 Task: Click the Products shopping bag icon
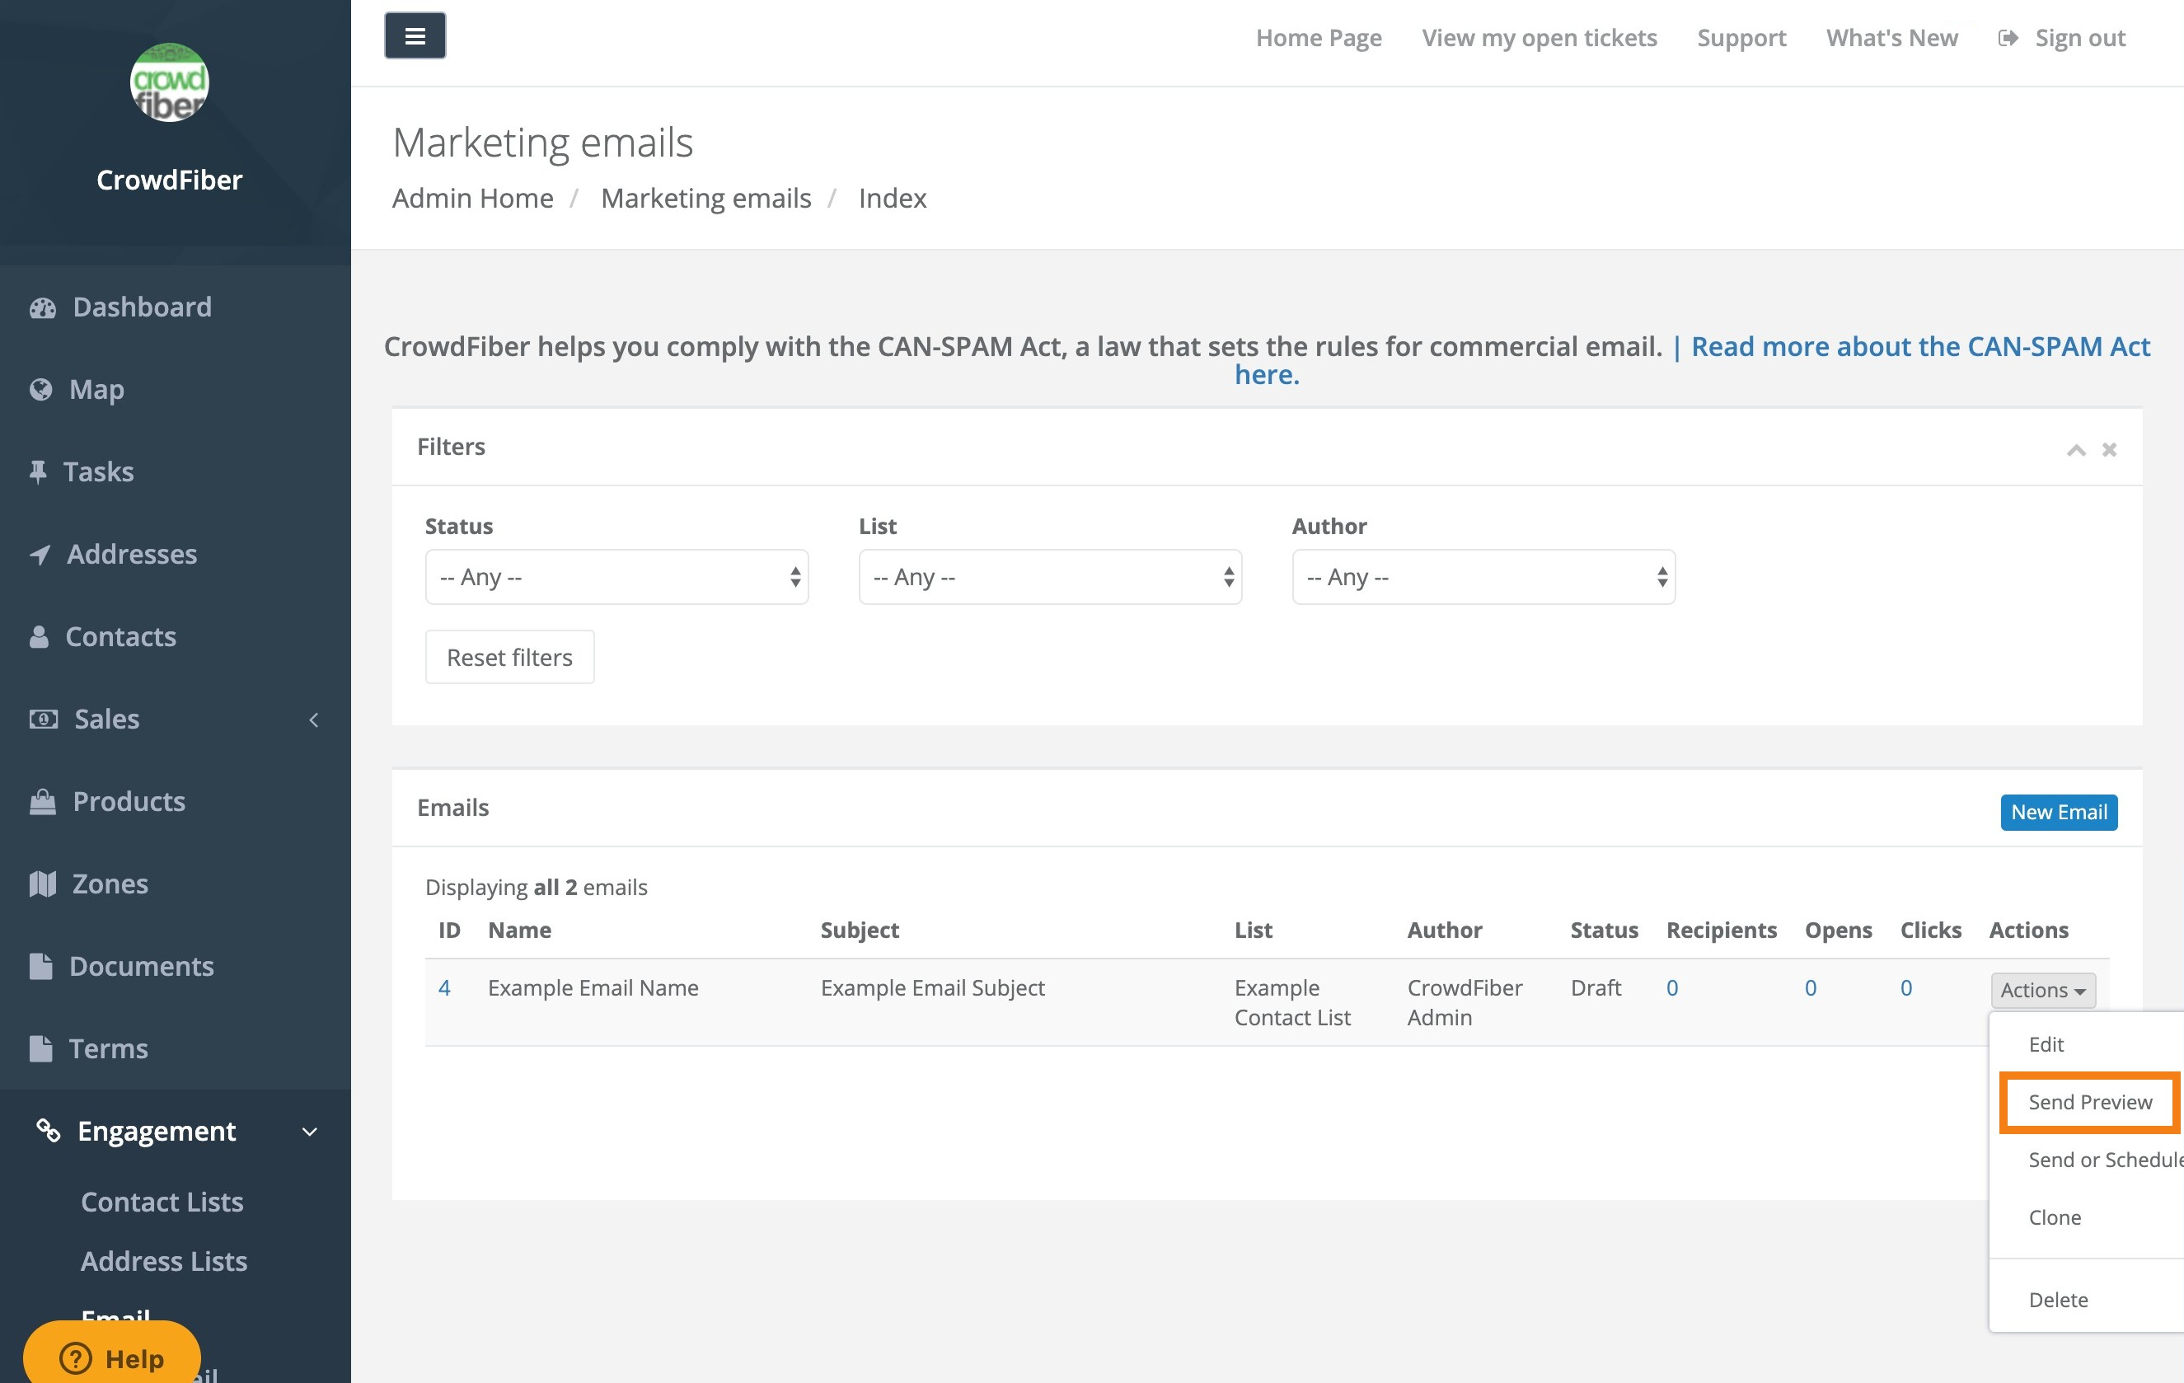[x=43, y=802]
